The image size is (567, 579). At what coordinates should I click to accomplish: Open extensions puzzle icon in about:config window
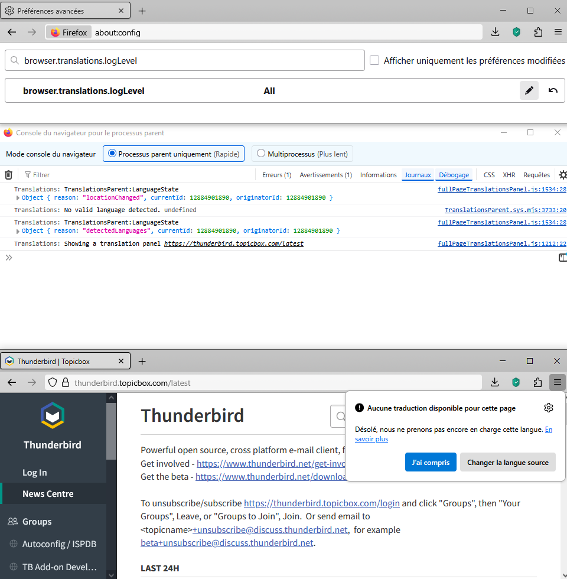538,32
